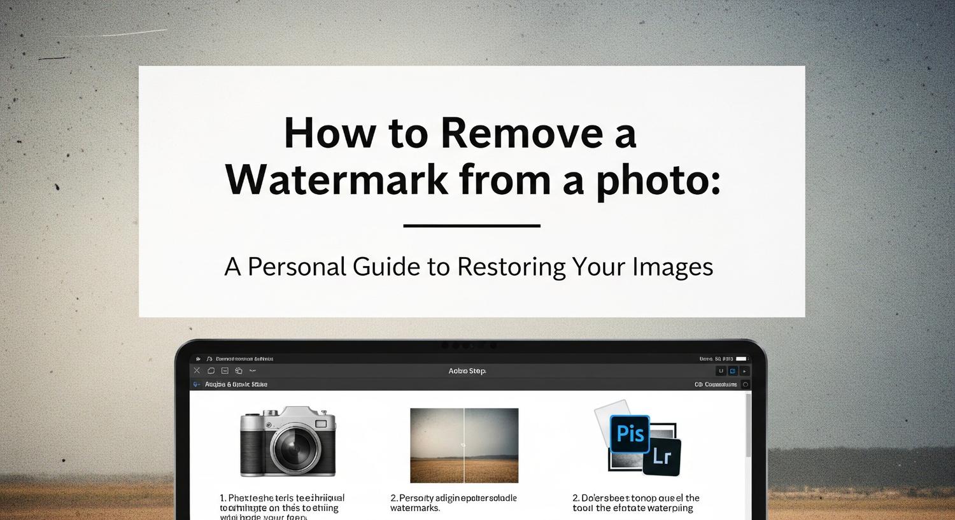This screenshot has width=955, height=520.
Task: Click the before-after divider handle on landscape image
Action: [x=463, y=446]
